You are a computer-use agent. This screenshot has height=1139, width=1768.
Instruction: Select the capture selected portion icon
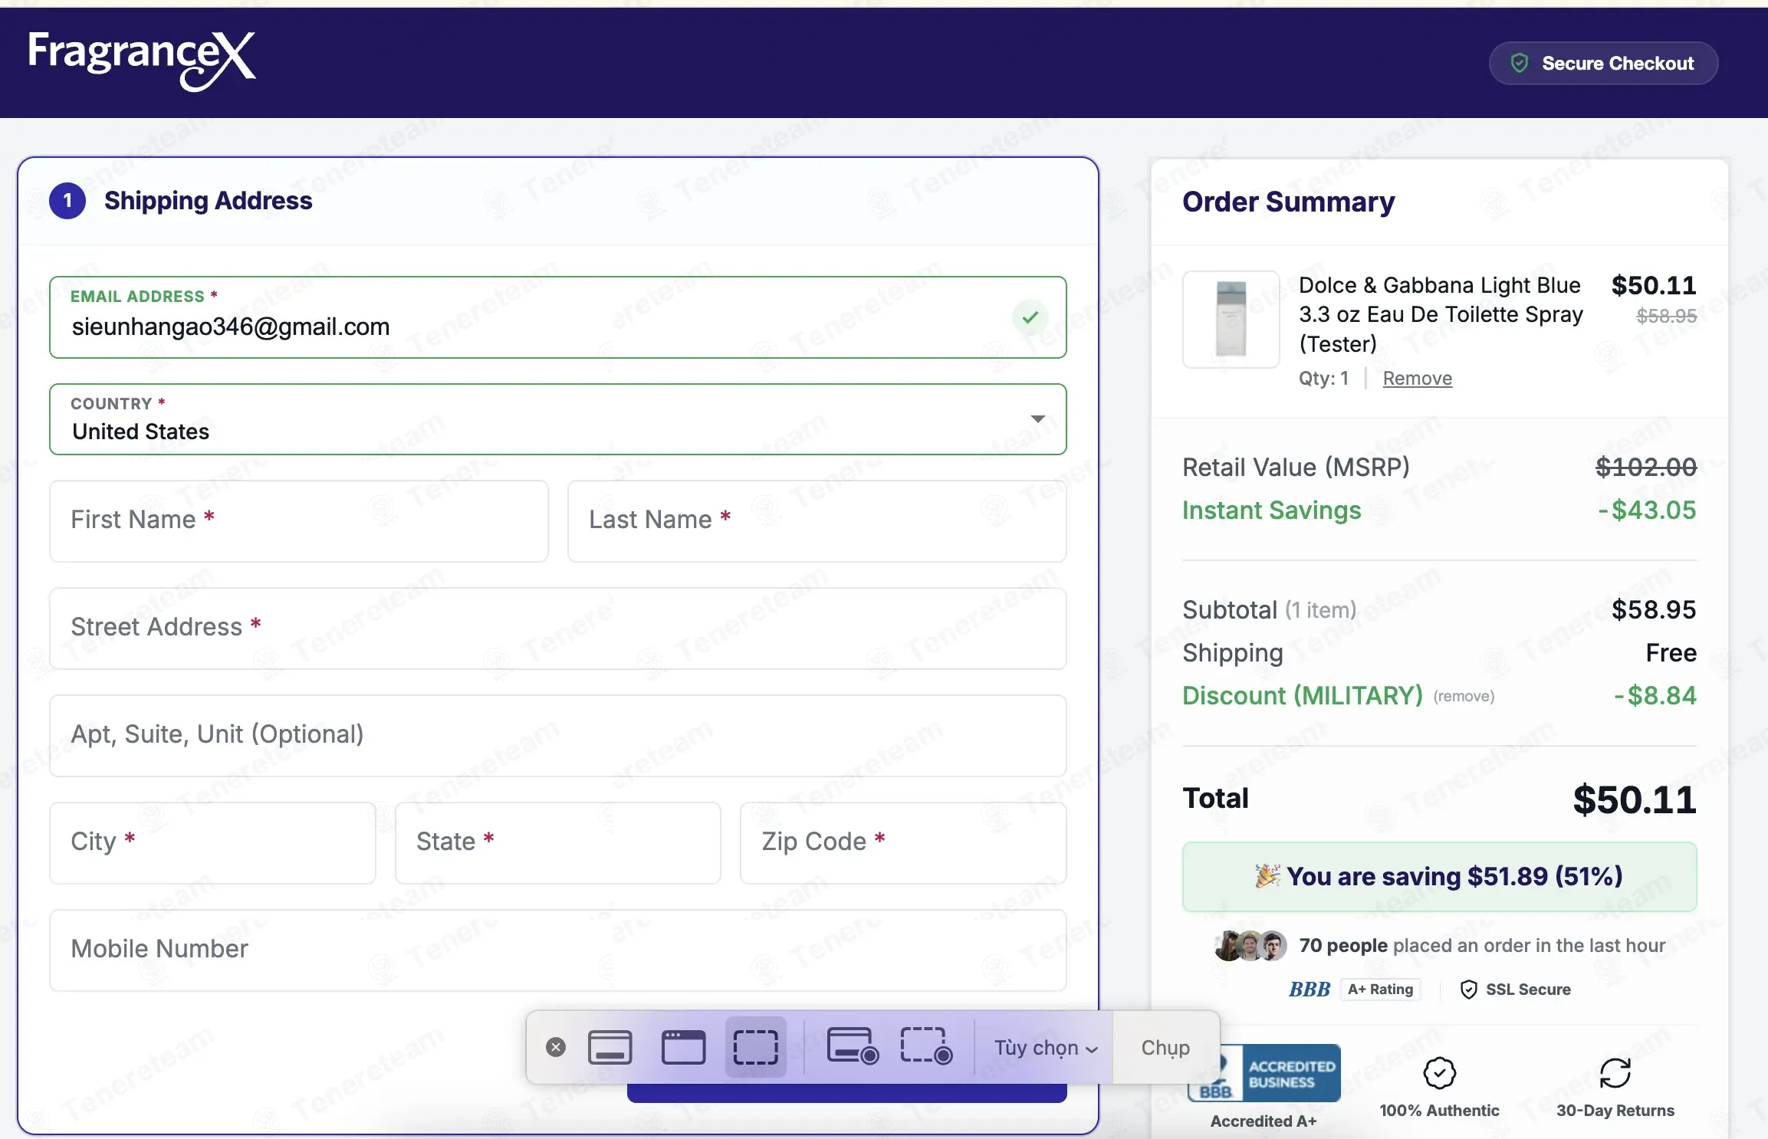[x=756, y=1047]
